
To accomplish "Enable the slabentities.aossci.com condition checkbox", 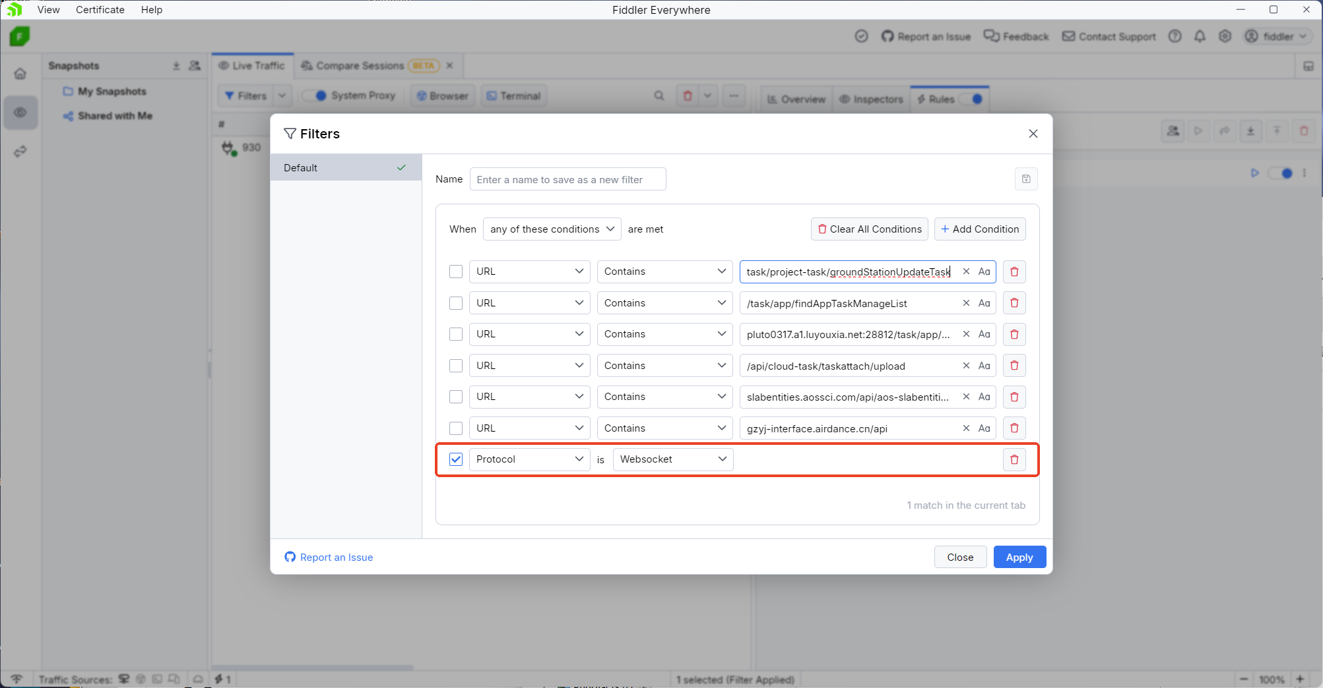I will (x=456, y=397).
